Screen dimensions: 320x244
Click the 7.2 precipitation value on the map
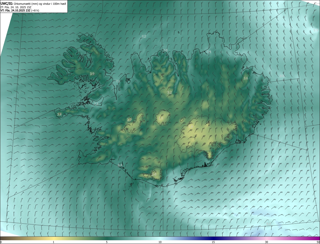point(144,36)
